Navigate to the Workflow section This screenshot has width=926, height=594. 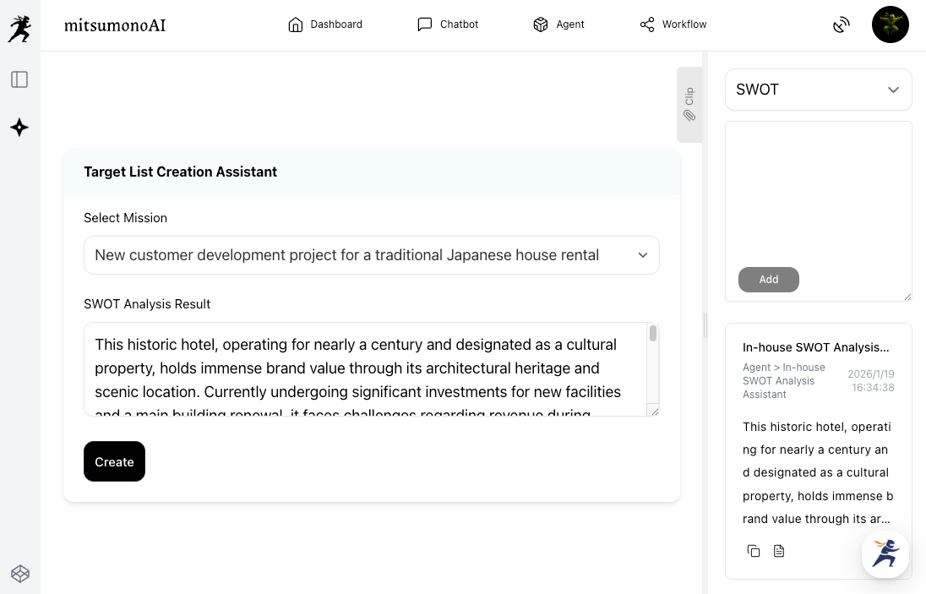tap(673, 25)
